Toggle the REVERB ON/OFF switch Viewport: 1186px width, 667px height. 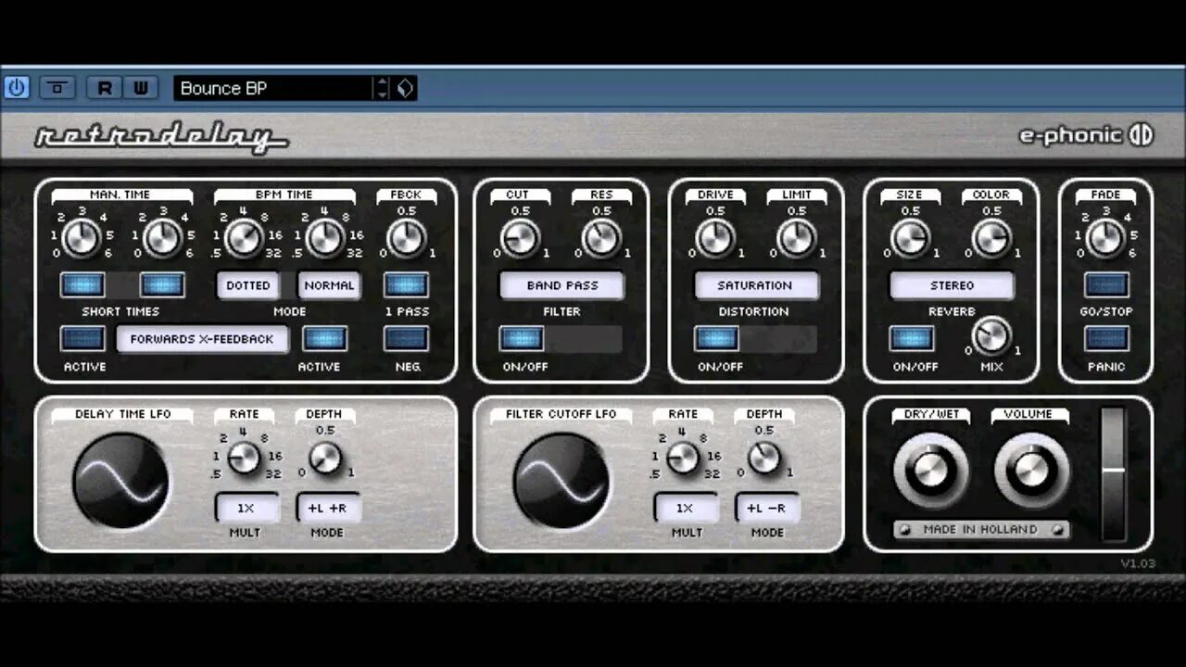click(x=912, y=338)
